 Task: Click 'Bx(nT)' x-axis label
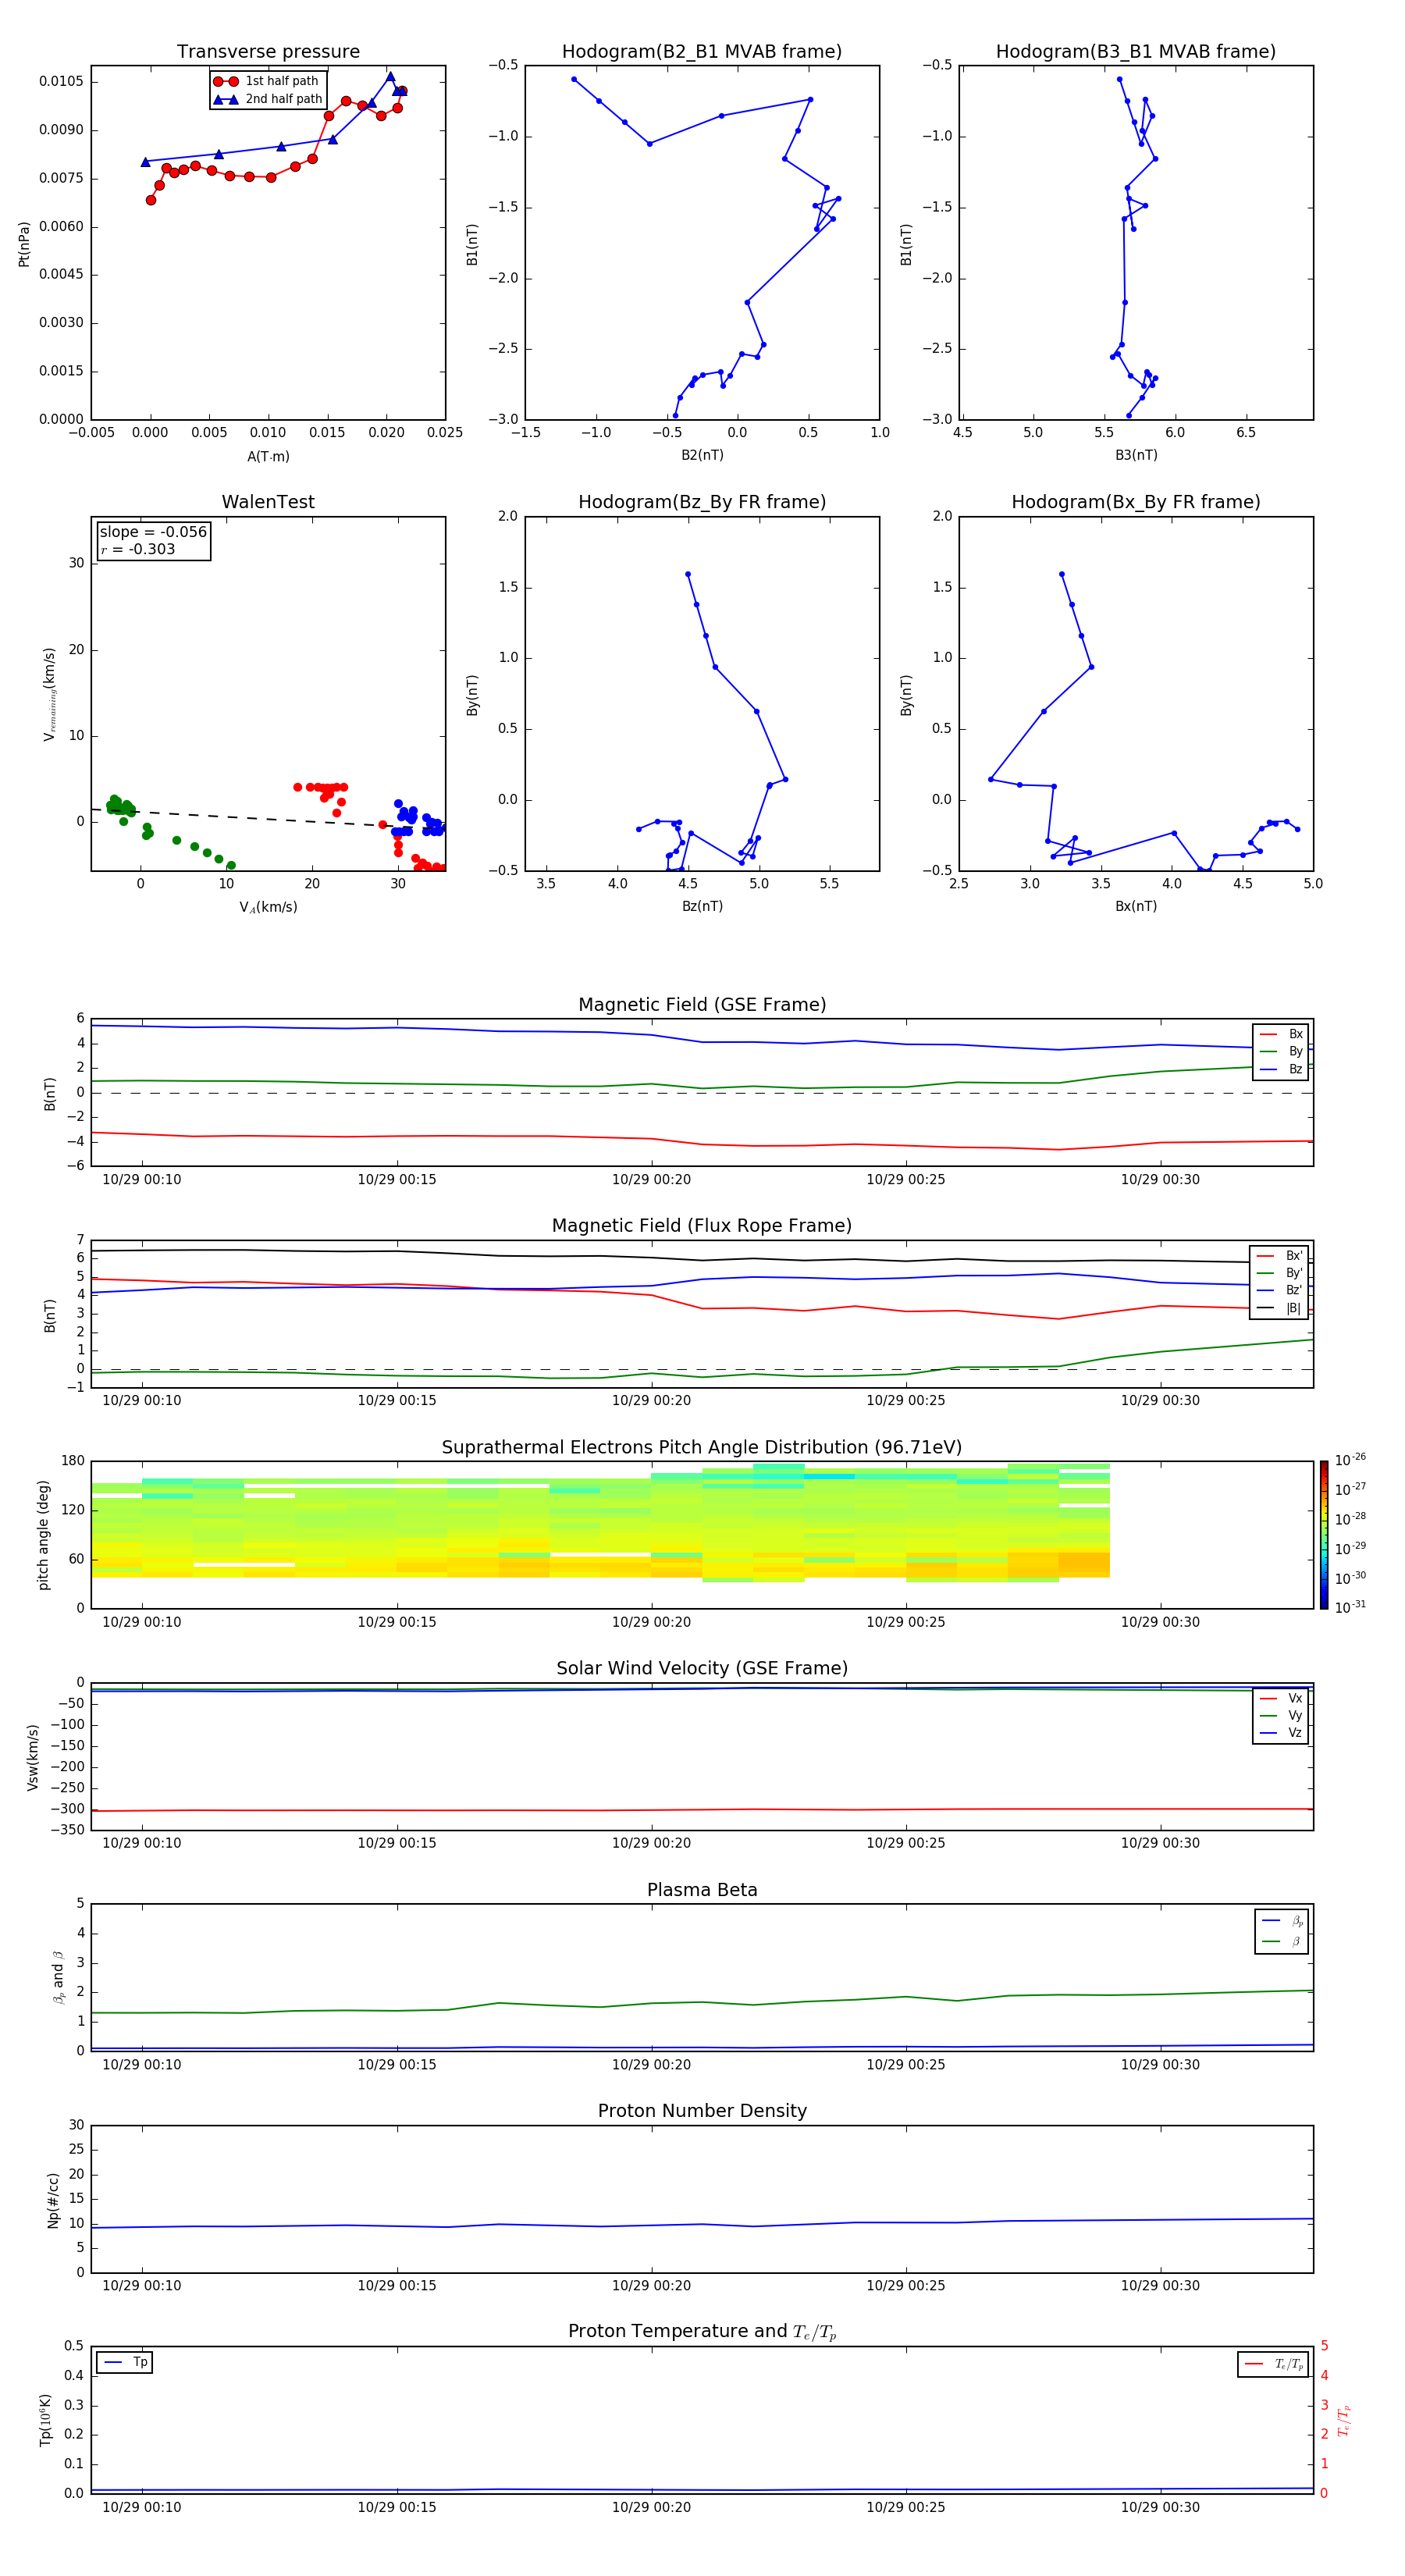[1136, 906]
